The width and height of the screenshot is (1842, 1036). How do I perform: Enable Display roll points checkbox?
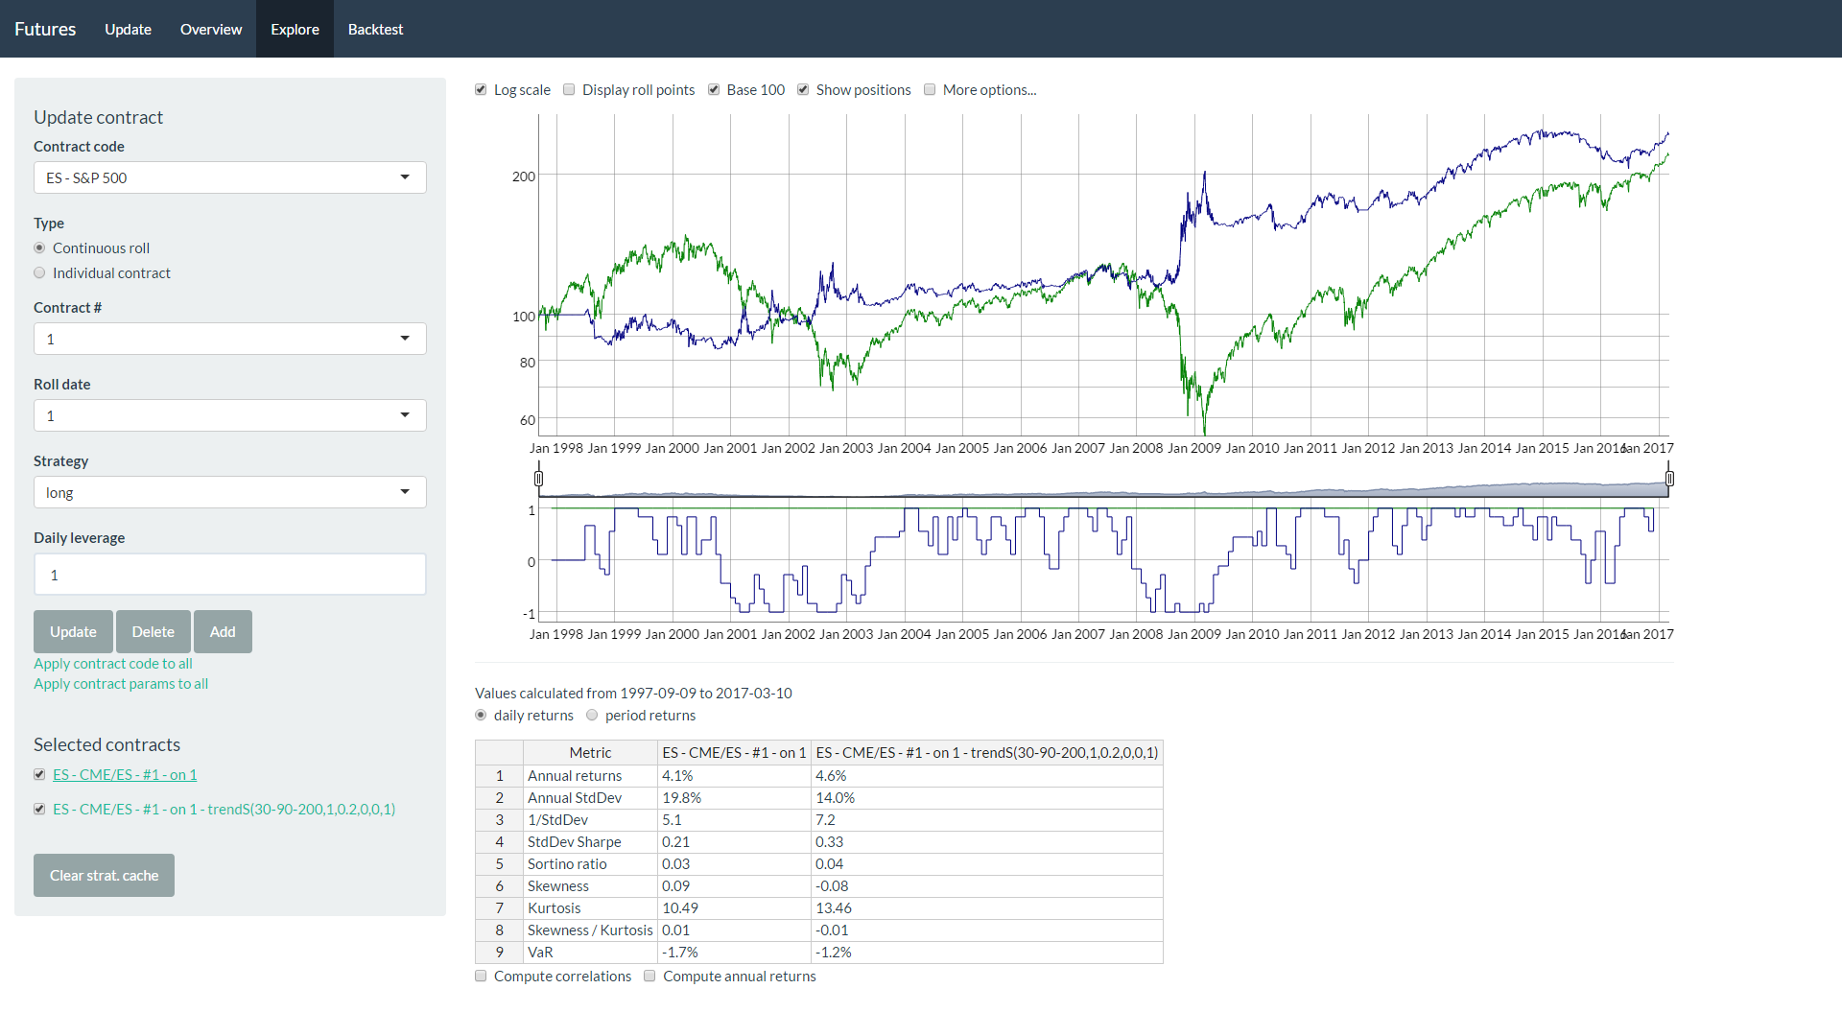pos(569,89)
